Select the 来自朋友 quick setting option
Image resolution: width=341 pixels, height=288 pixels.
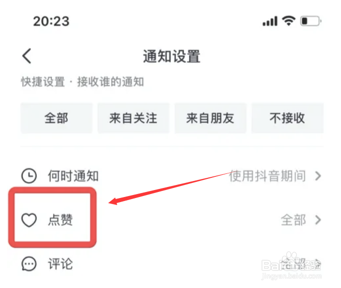[x=210, y=118]
